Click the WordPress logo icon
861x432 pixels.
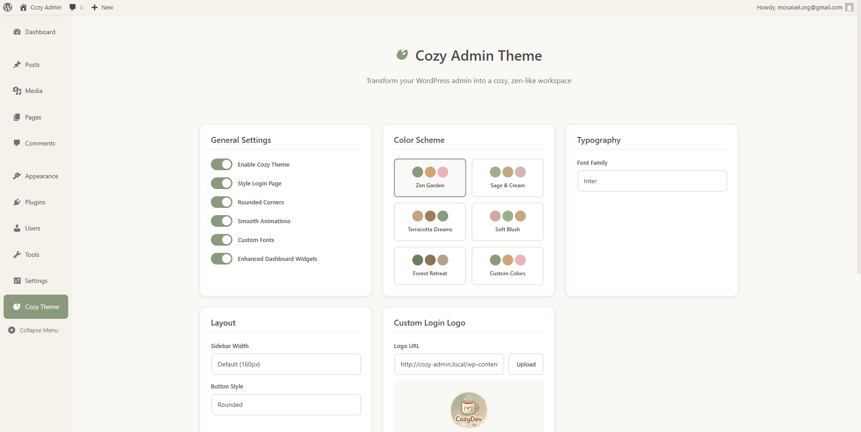coord(8,7)
